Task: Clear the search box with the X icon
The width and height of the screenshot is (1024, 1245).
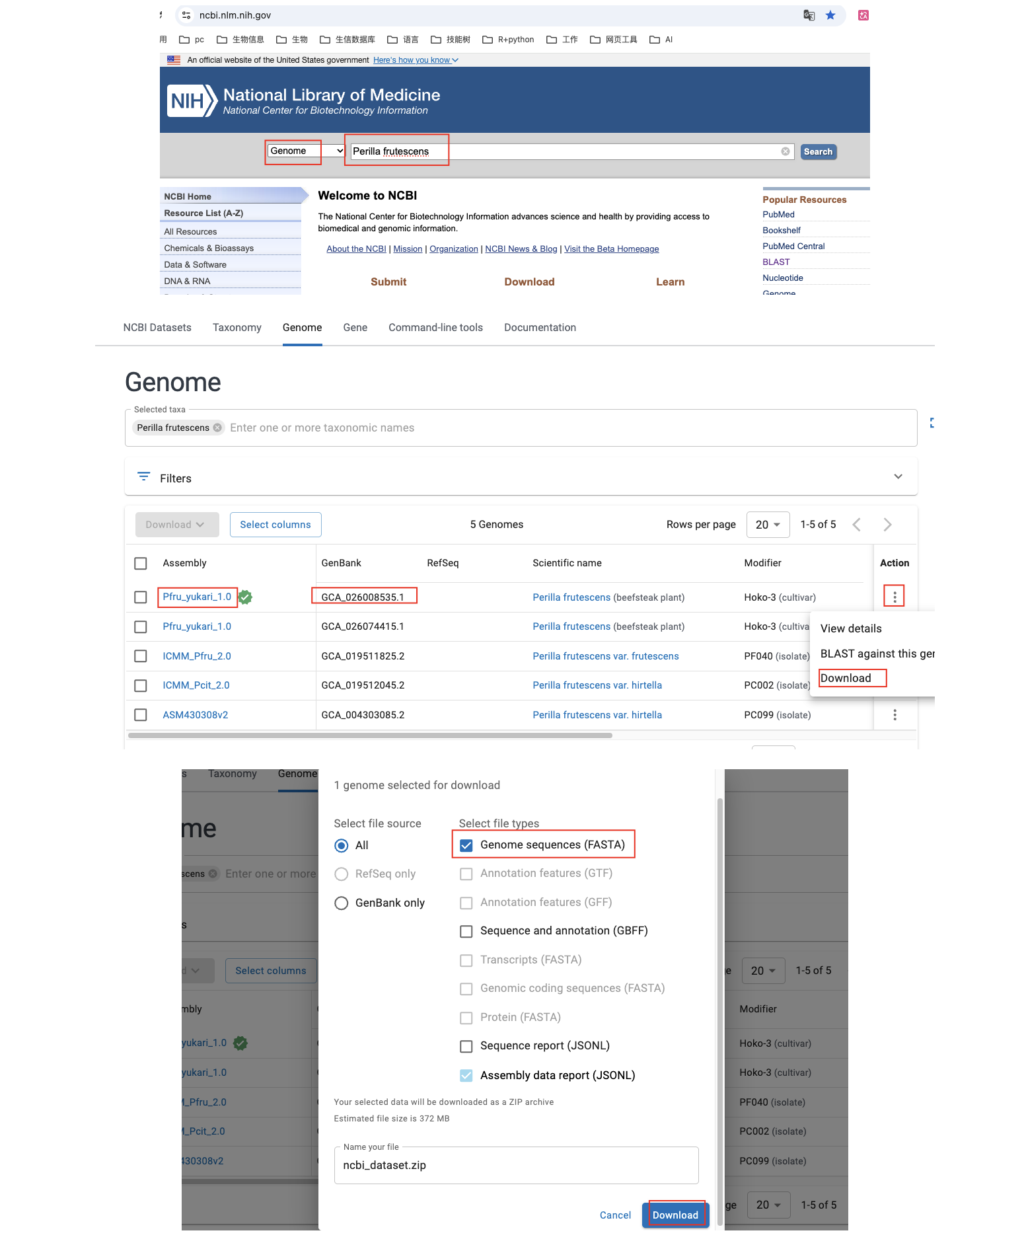Action: [x=786, y=151]
